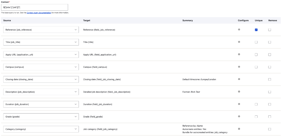
Task: Open the Category (category) source dropdown
Action: pyautogui.click(x=41, y=129)
